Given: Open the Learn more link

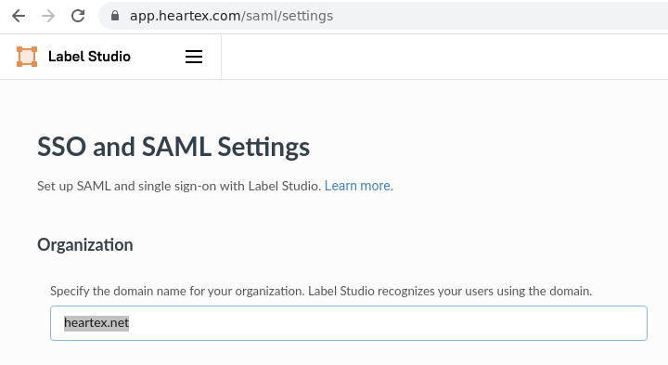Looking at the screenshot, I should tap(357, 186).
